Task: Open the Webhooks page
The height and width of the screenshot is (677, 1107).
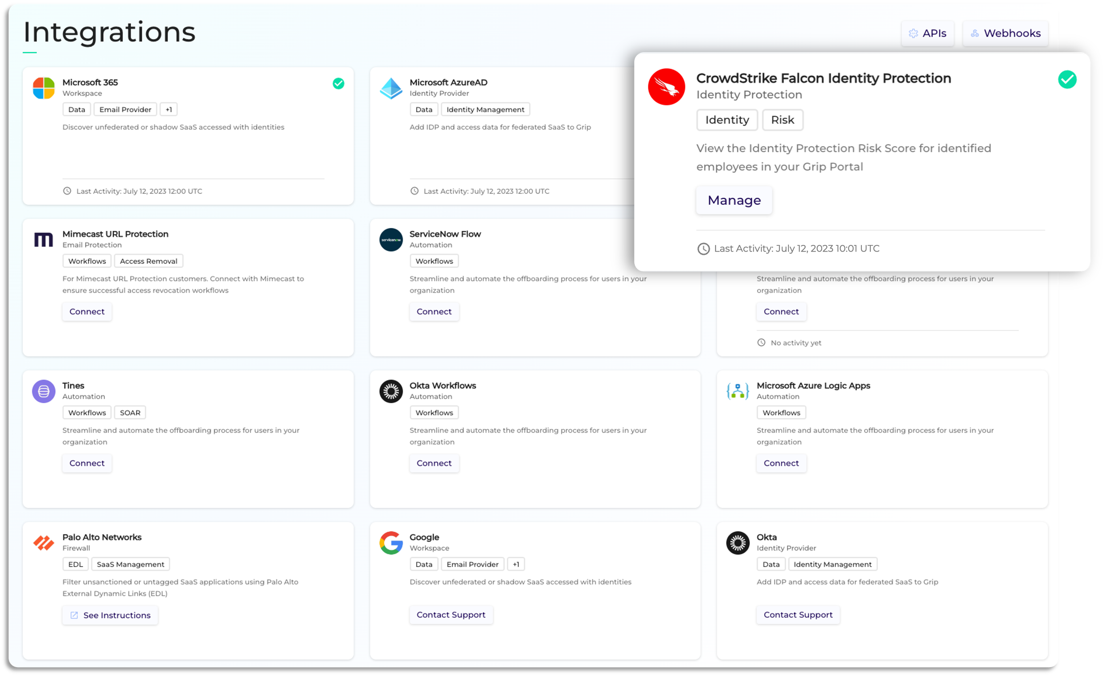Action: 1005,33
